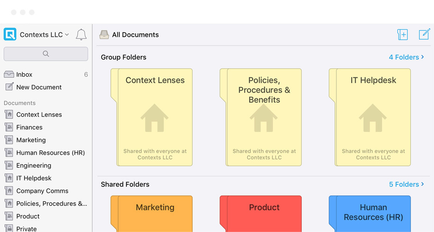Open the Contexts LLC workspace dropdown
Screen dimensions: 434x232
coord(44,35)
